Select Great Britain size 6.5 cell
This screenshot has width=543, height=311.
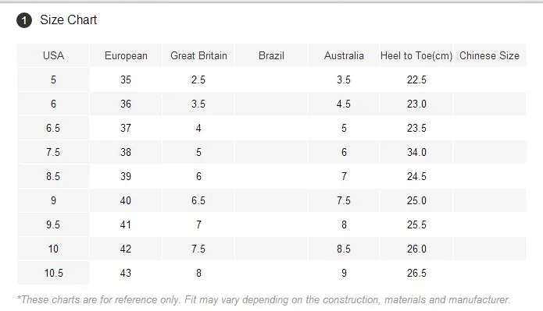point(198,200)
